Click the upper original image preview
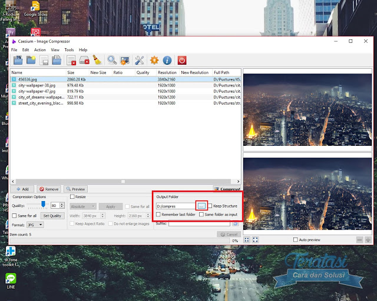 pyautogui.click(x=307, y=110)
